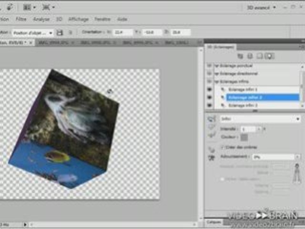Click the Intensité value field

click(x=248, y=129)
